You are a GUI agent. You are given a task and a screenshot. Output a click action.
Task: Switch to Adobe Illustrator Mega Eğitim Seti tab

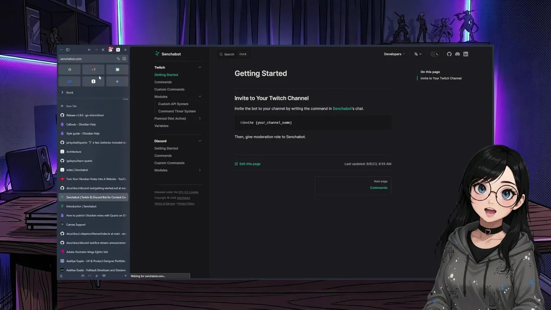[x=93, y=252]
